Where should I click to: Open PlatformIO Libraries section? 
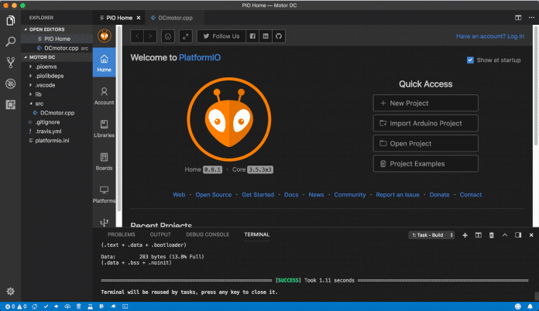click(x=104, y=128)
